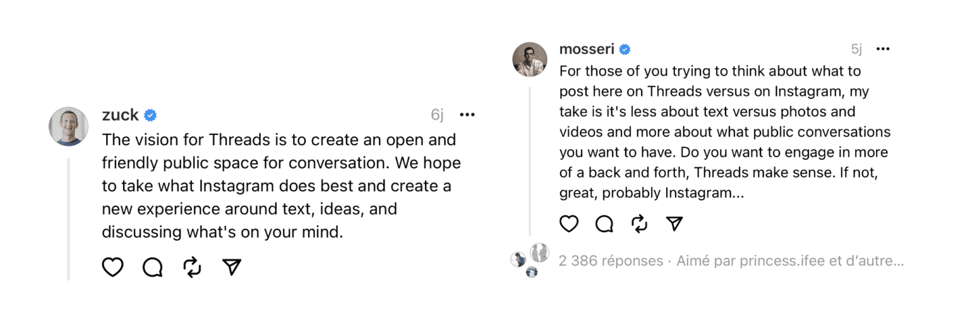This screenshot has height=330, width=970.
Task: Share mosseri's post with paper plane icon
Action: click(x=675, y=223)
